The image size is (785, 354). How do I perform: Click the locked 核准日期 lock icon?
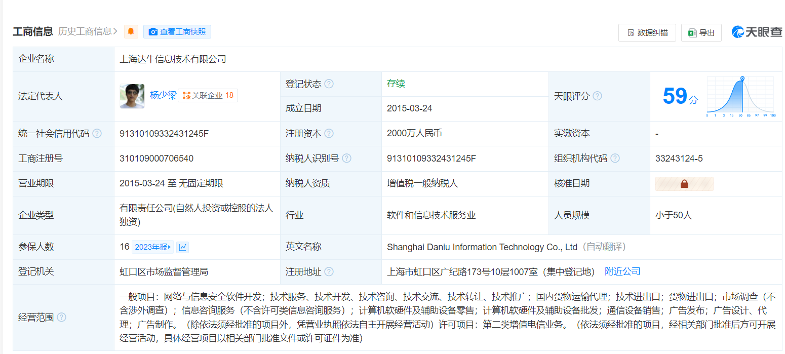(x=684, y=184)
